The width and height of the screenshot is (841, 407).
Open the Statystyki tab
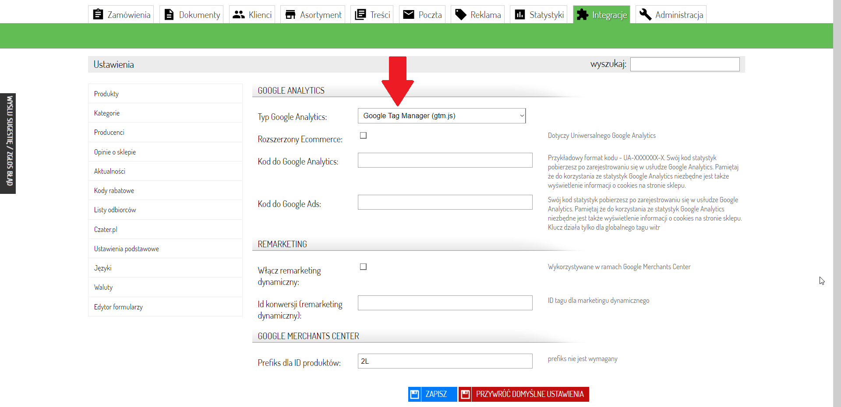pyautogui.click(x=538, y=14)
